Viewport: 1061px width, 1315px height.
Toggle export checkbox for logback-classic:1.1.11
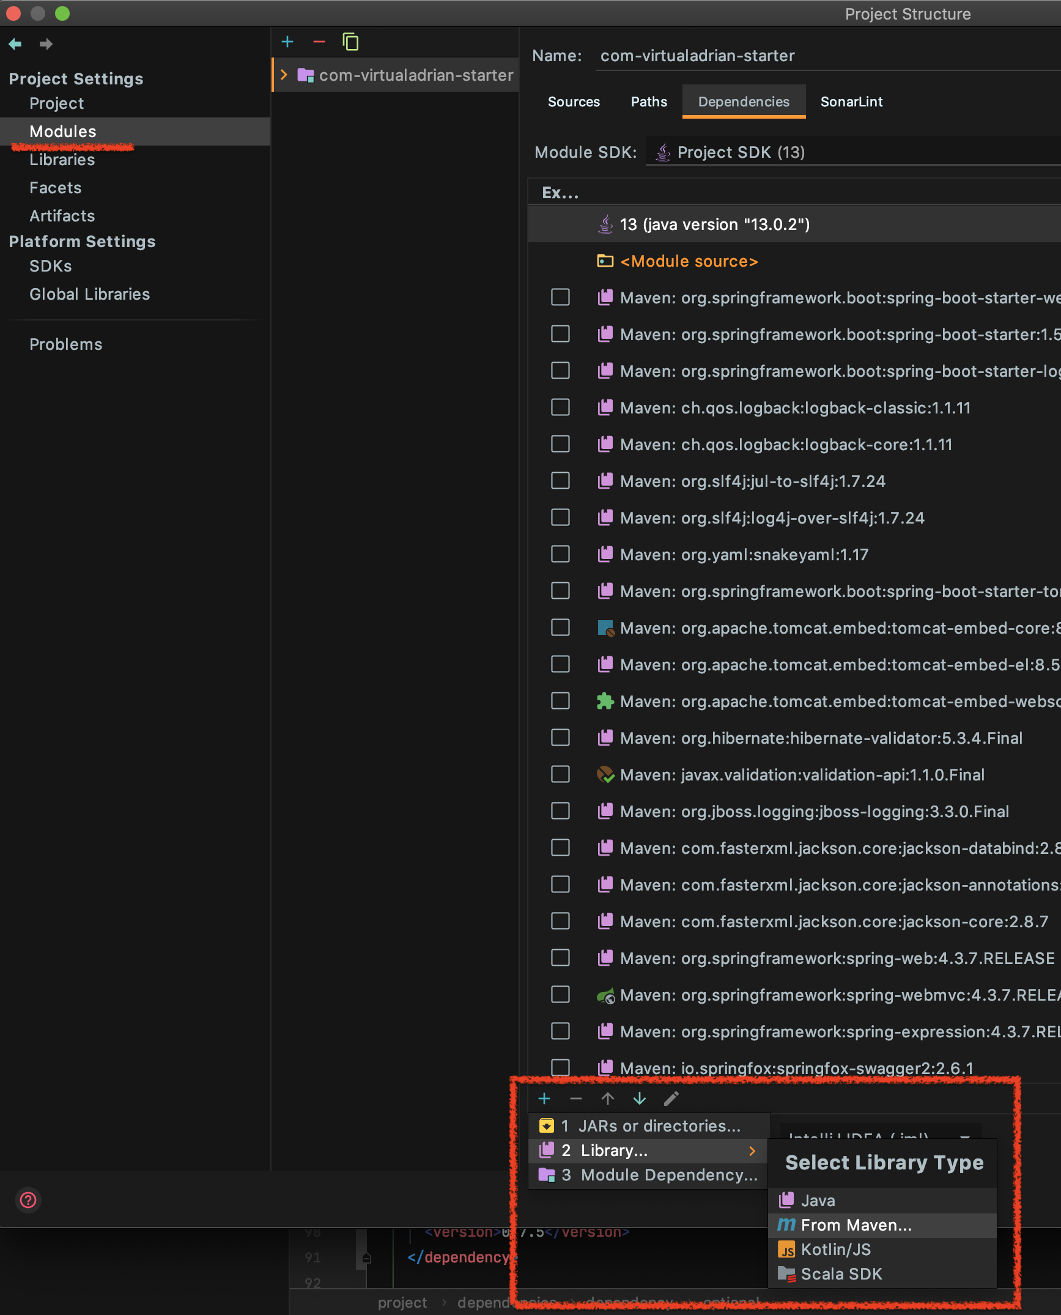coord(560,407)
